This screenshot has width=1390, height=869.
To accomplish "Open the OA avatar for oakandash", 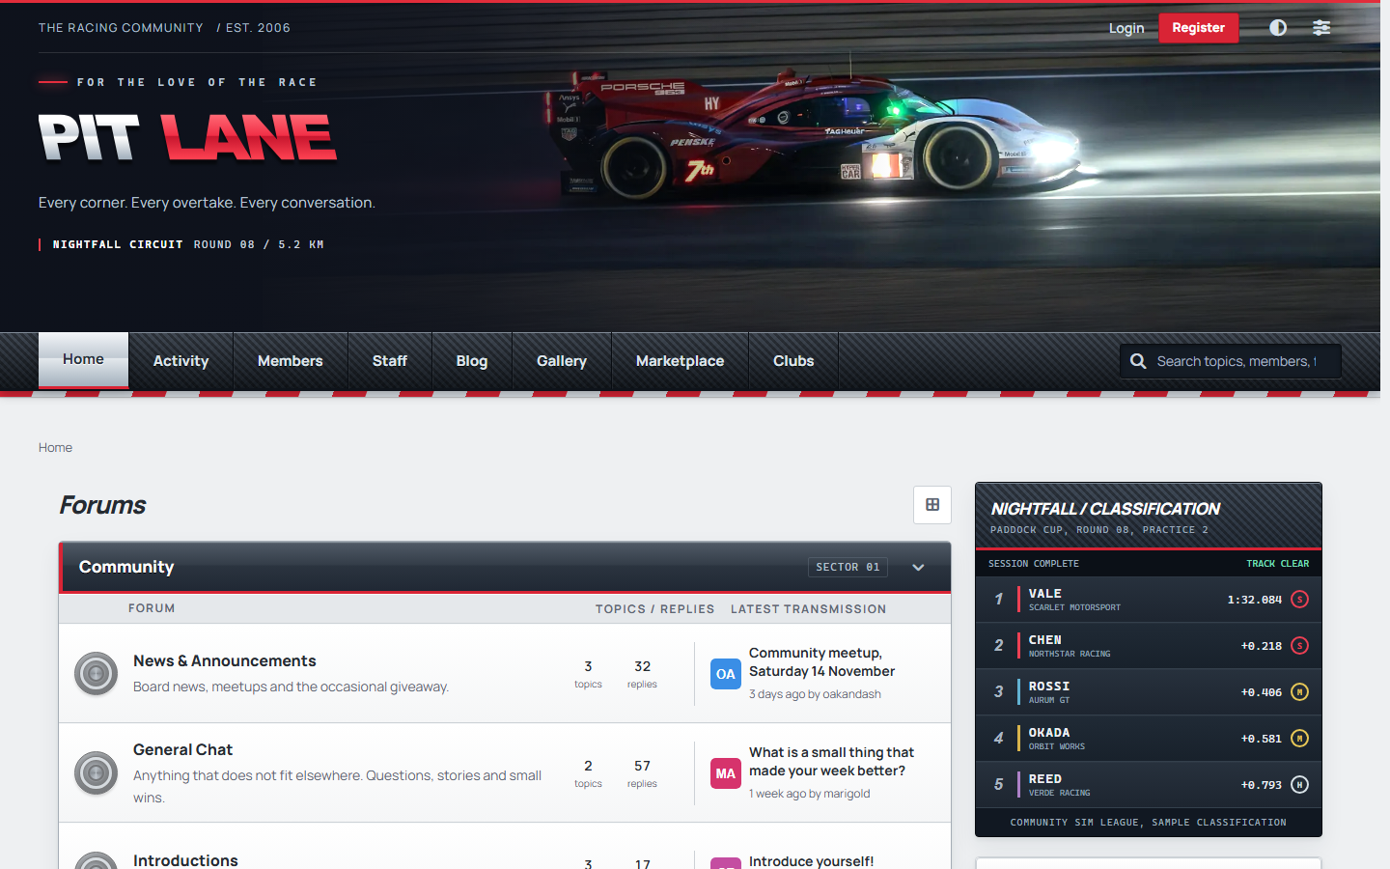I will click(726, 674).
